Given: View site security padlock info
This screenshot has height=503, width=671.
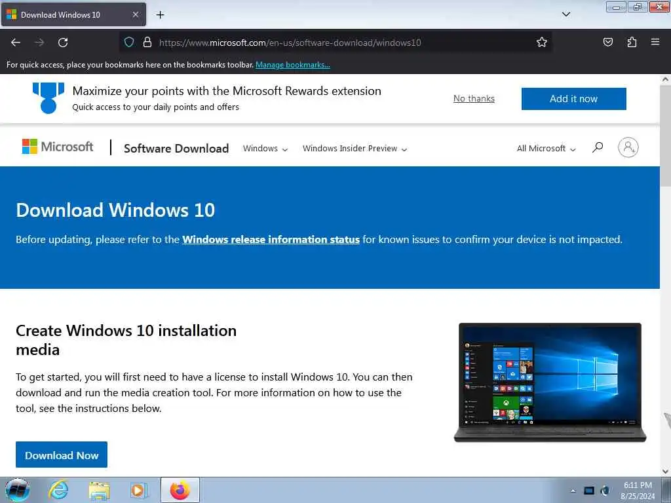Looking at the screenshot, I should [147, 42].
